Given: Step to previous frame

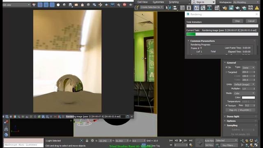Looking at the screenshot, I should [176, 141].
